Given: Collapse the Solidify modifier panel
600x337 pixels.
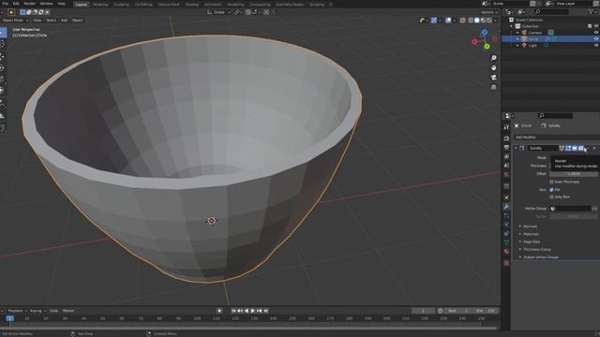Looking at the screenshot, I should pos(516,148).
